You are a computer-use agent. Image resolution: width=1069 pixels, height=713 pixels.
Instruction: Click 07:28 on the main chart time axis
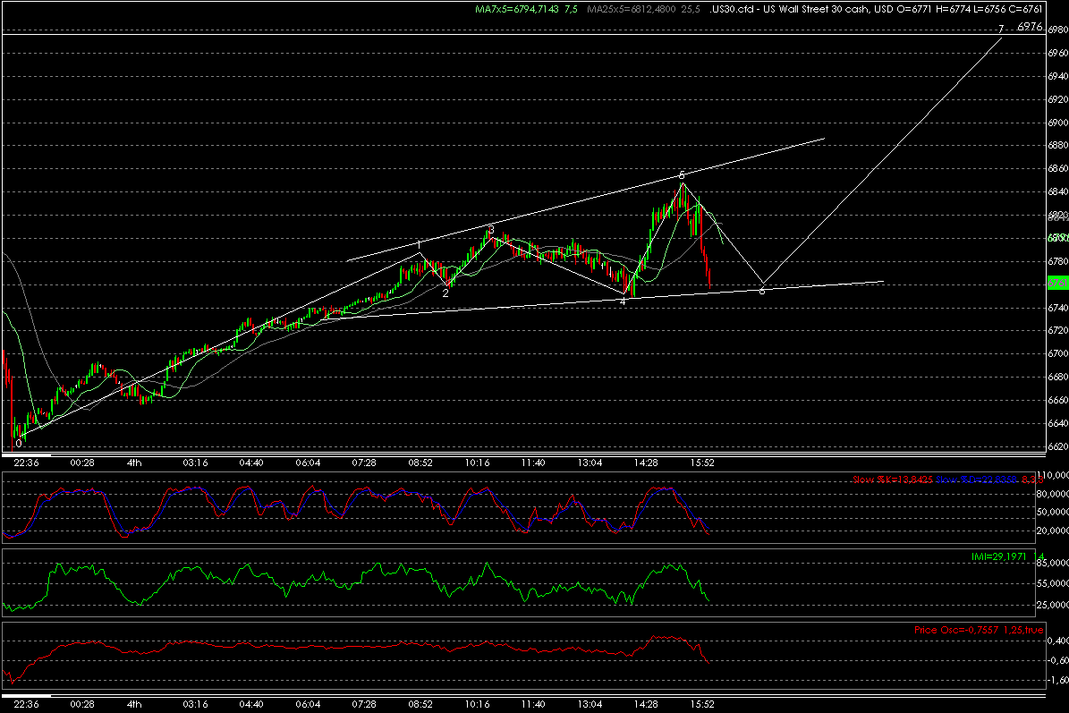click(x=363, y=463)
